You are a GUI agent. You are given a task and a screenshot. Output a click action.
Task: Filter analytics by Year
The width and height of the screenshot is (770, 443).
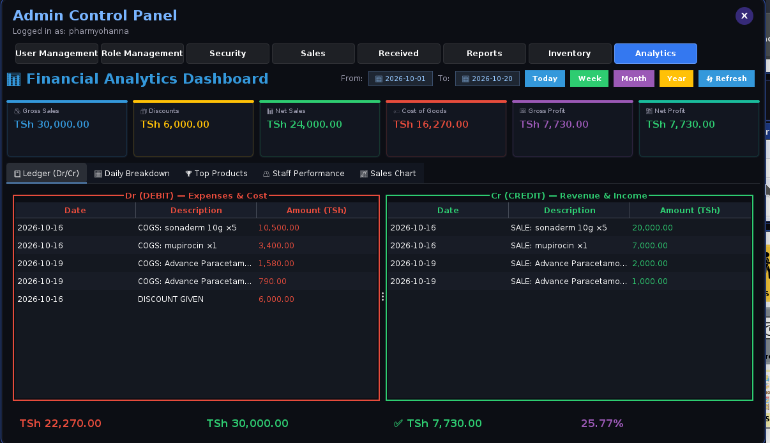[x=676, y=79]
